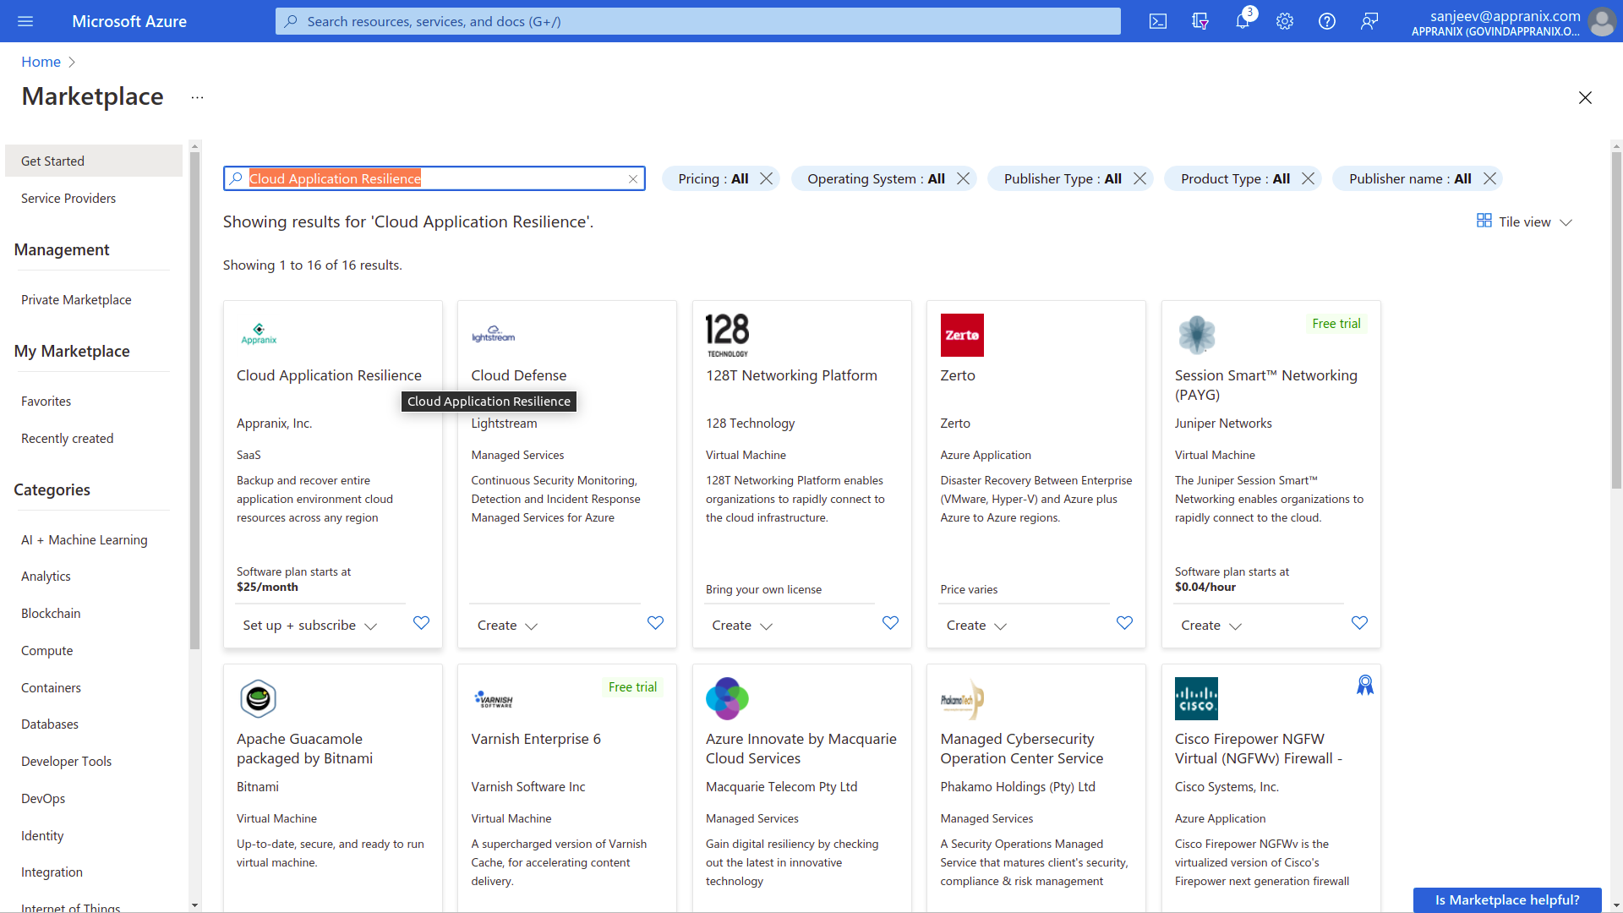Viewport: 1623px width, 913px height.
Task: Open the Directories and subscriptions filter icon
Action: pyautogui.click(x=1200, y=21)
